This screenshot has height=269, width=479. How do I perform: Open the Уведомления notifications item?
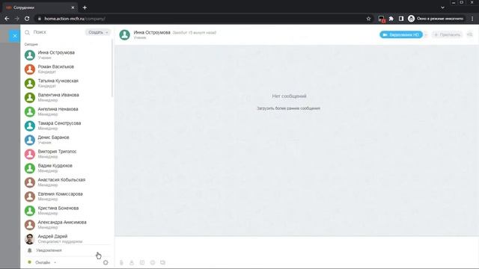49,250
